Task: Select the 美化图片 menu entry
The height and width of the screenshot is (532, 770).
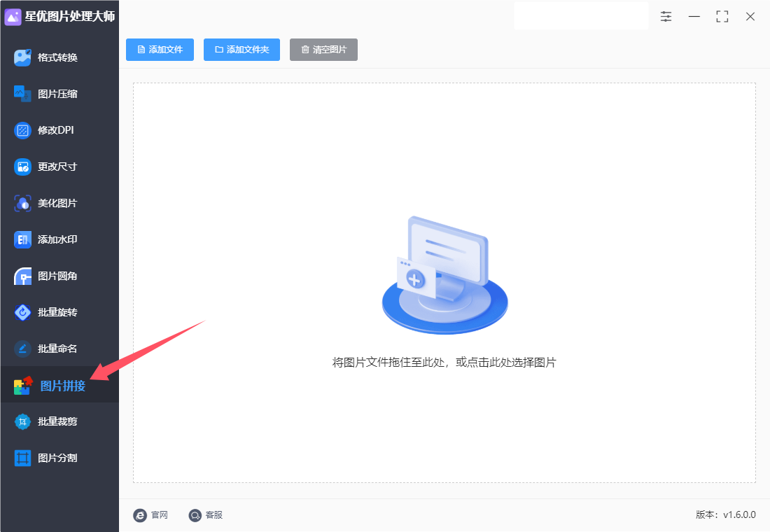Action: pos(59,204)
